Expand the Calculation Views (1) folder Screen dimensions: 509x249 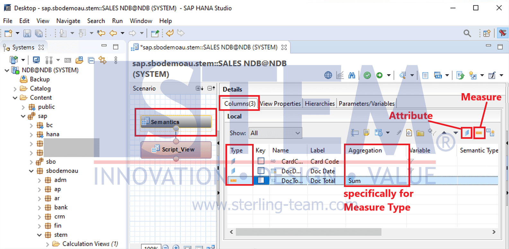tap(48, 244)
